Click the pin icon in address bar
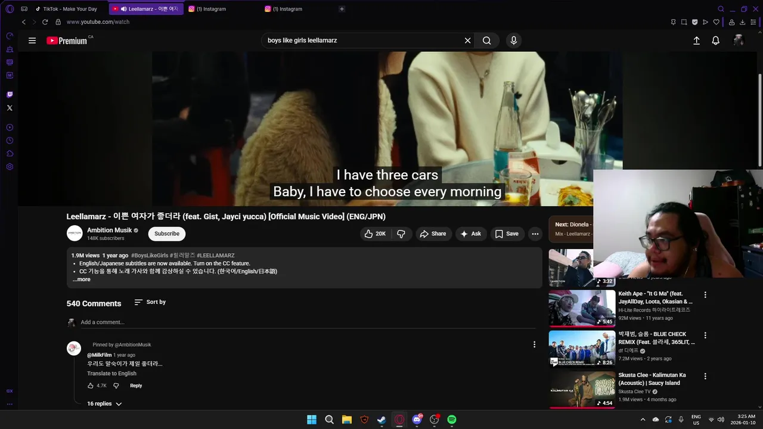The width and height of the screenshot is (763, 429). 673,22
